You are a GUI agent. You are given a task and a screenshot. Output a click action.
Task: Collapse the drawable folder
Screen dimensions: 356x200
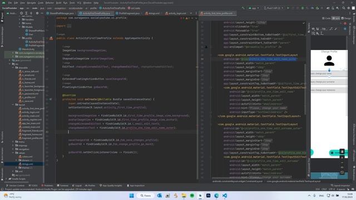point(13,68)
